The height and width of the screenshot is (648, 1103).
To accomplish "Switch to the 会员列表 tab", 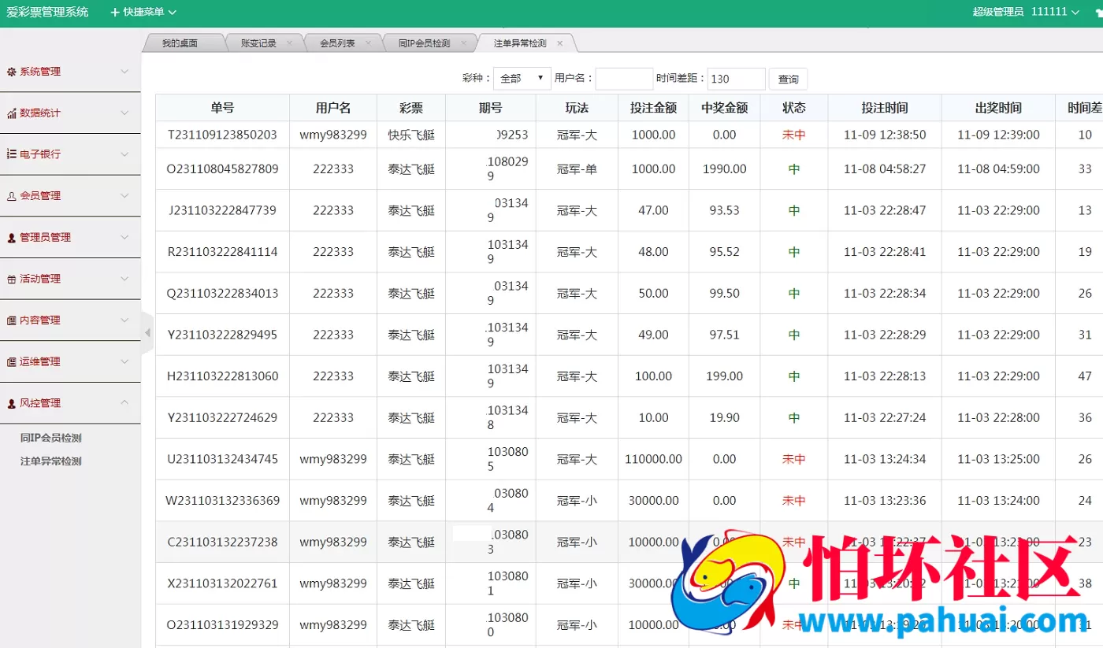I will [337, 43].
